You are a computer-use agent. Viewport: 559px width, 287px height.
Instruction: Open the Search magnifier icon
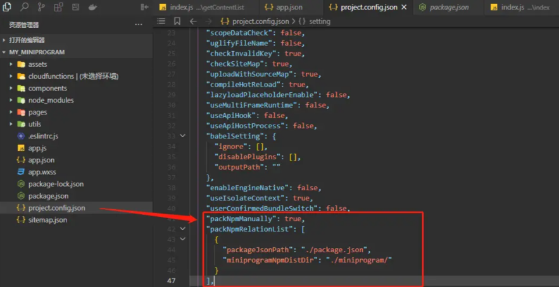(x=25, y=8)
